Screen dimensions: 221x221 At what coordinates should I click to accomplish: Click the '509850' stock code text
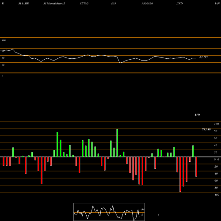tap(148, 4)
